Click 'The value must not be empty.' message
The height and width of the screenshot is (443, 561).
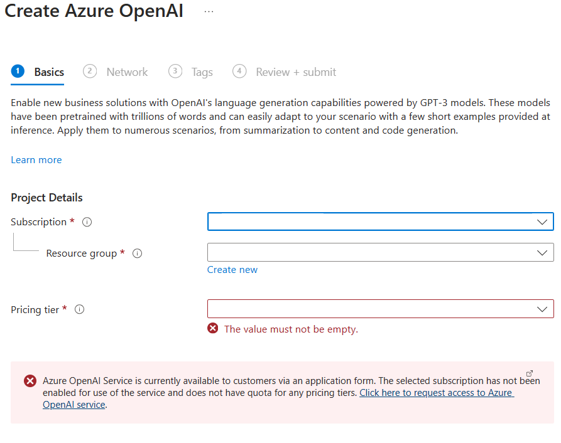click(291, 329)
